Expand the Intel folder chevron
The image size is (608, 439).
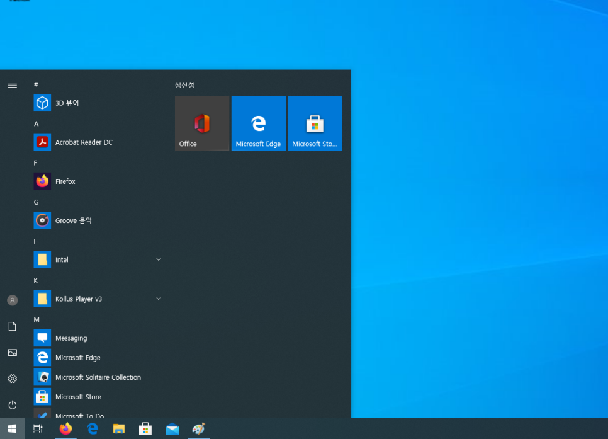tap(158, 259)
